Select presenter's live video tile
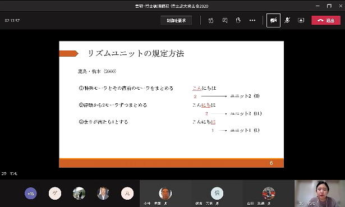 click(320, 194)
